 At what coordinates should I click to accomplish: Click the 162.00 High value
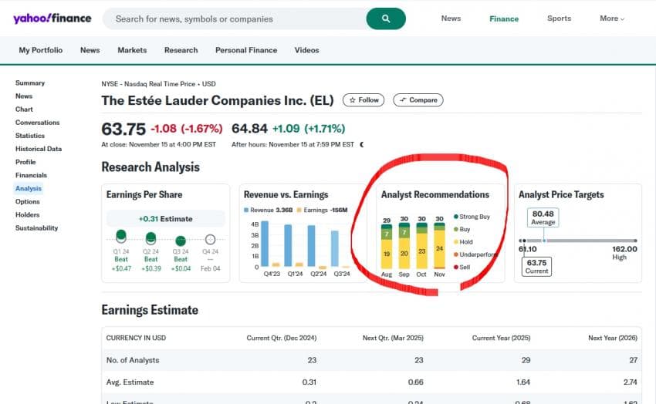point(624,249)
